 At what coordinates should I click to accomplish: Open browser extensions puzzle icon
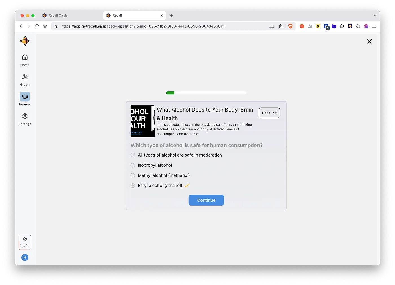(x=358, y=26)
